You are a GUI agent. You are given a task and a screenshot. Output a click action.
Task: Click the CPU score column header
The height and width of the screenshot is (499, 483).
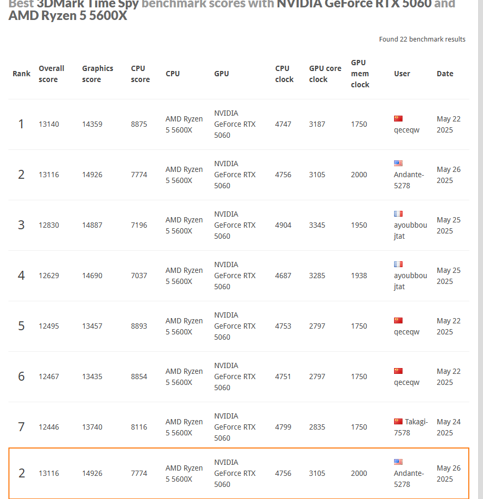click(140, 74)
